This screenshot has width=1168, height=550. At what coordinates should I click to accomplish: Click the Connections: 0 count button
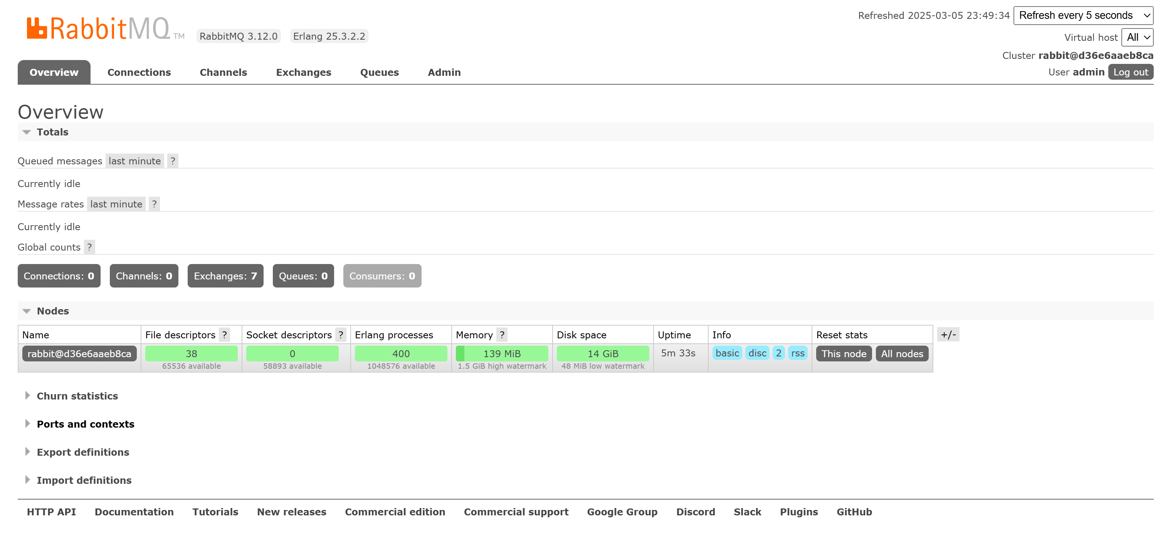coord(59,276)
